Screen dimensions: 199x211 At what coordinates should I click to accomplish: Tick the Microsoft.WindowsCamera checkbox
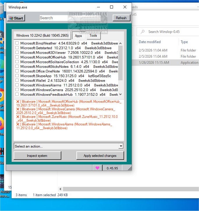(17, 89)
